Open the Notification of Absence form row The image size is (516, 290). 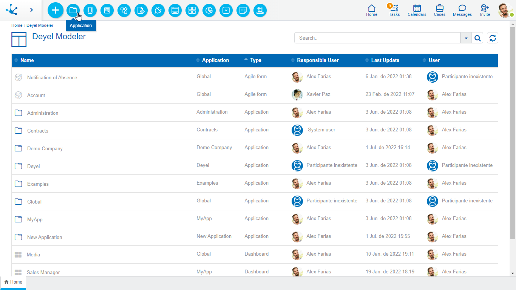tap(255, 77)
